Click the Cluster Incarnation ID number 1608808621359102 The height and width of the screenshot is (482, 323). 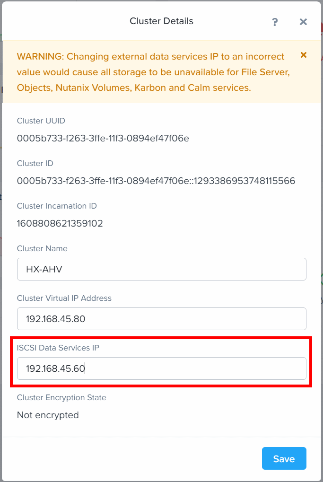click(60, 223)
